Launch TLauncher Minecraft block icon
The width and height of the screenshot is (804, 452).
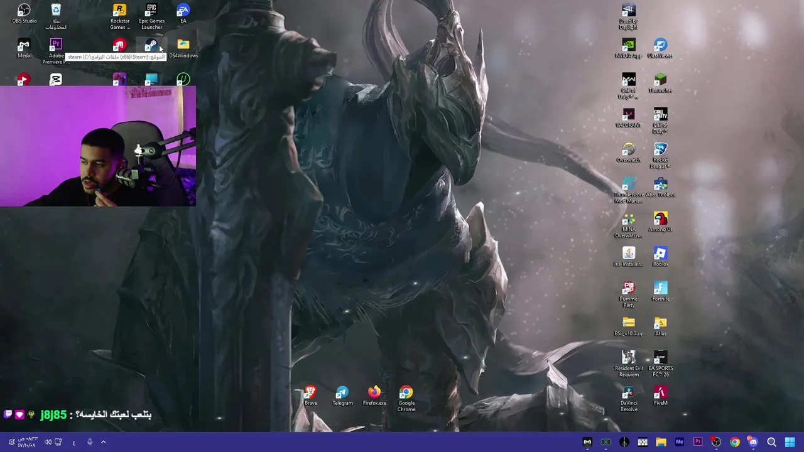pos(660,83)
